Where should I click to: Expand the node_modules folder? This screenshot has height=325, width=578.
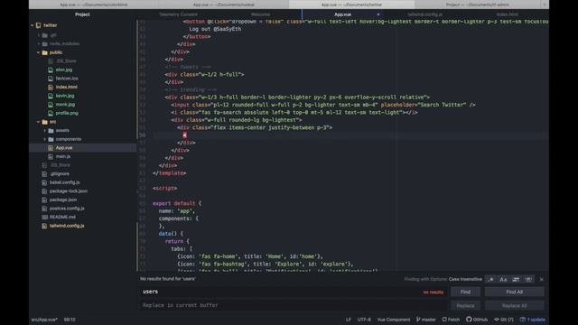pyautogui.click(x=39, y=44)
